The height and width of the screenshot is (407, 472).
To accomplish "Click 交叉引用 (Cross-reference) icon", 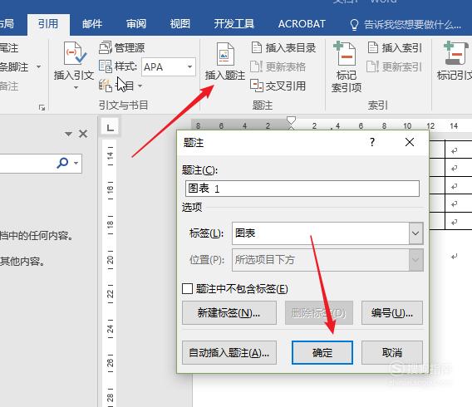I will 257,86.
